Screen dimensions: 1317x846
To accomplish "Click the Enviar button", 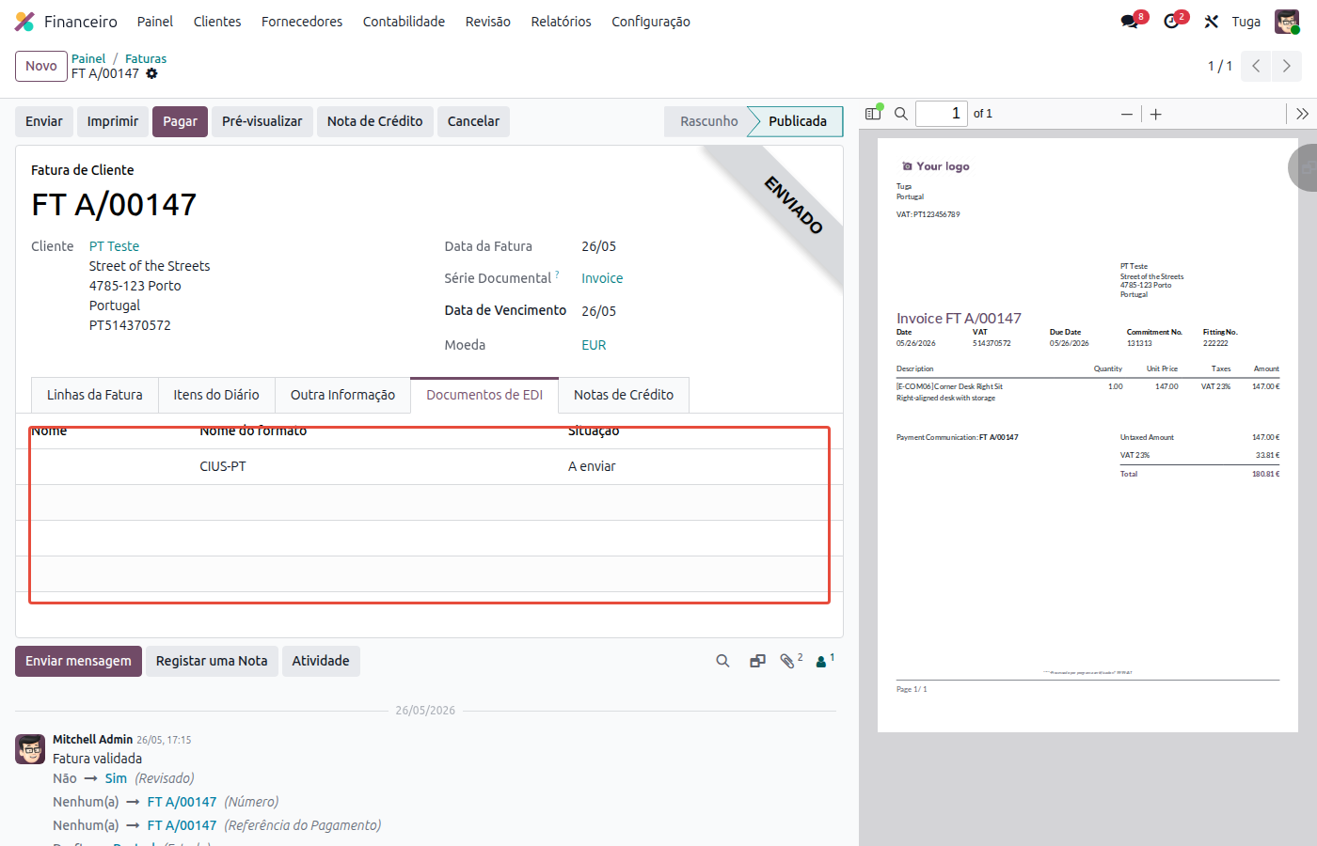I will point(44,121).
